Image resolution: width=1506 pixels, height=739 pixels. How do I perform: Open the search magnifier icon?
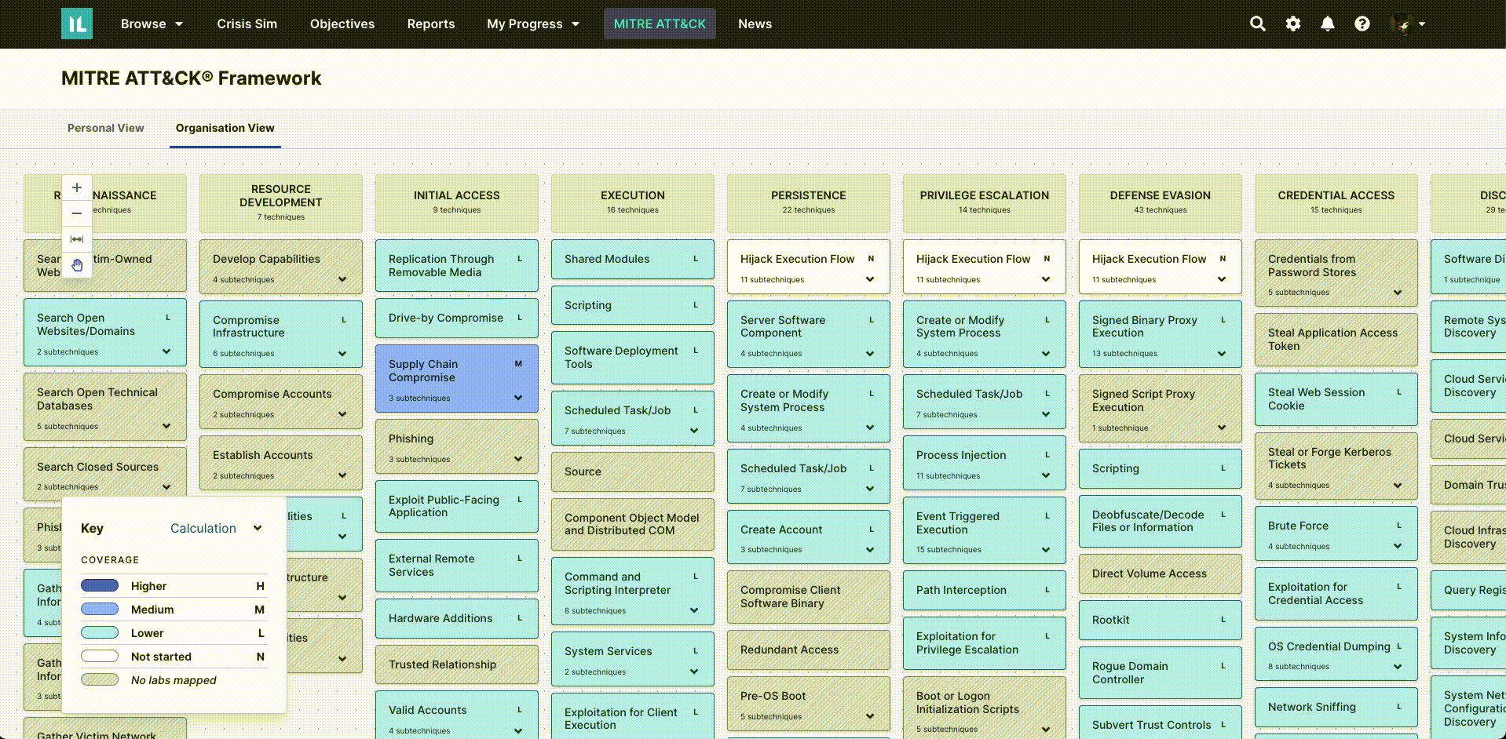point(1257,24)
